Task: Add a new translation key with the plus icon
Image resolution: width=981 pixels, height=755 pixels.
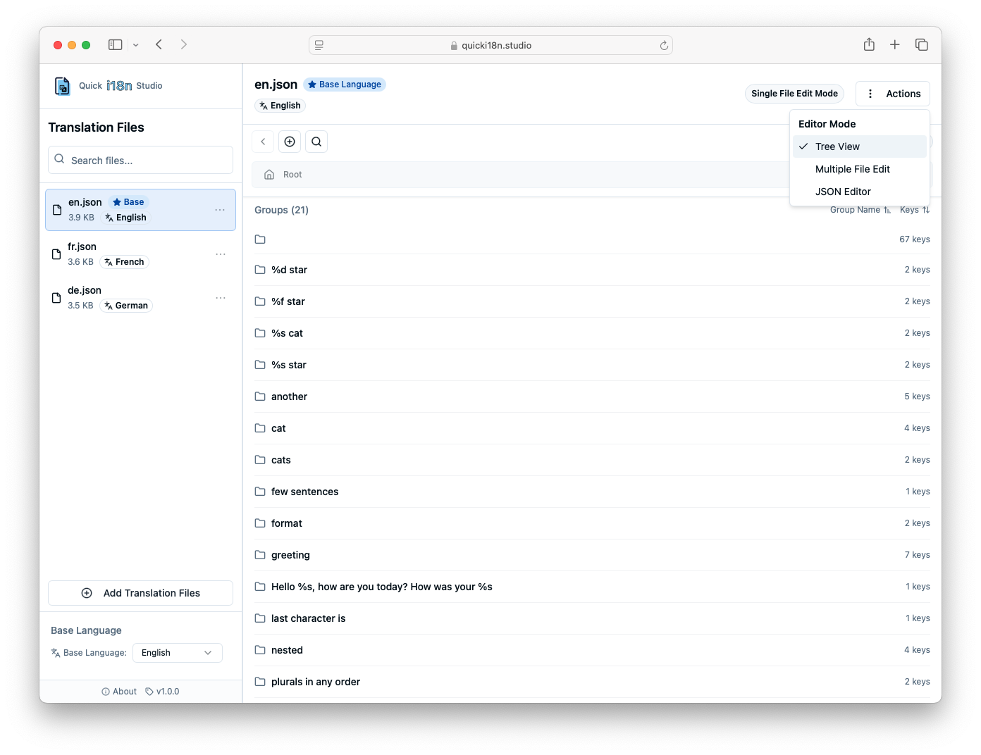Action: pos(289,141)
